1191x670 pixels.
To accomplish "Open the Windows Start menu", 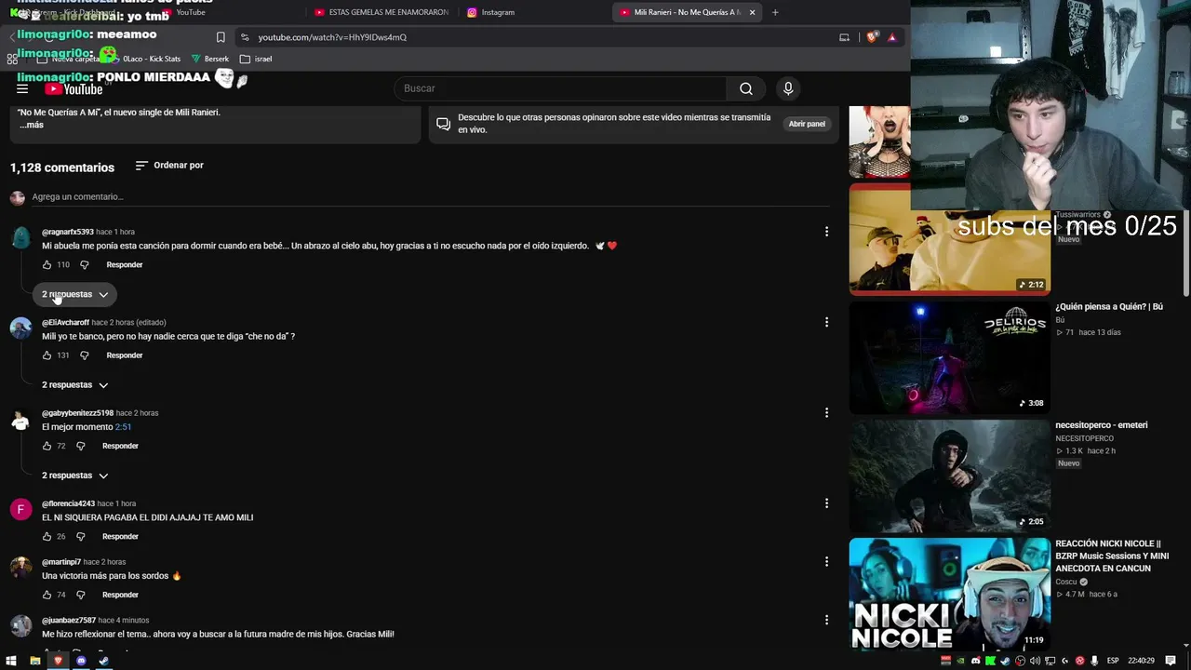I will tap(12, 661).
